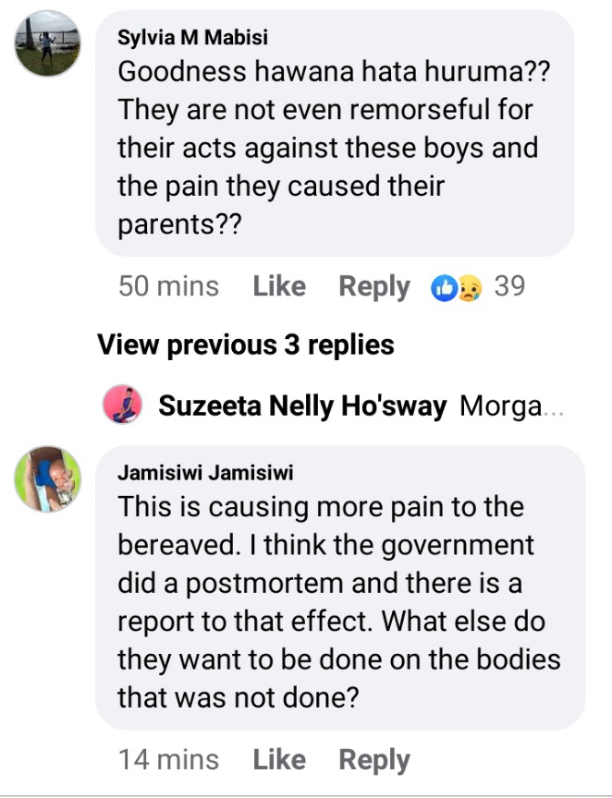Like Jamisiwi Jamisiwi's comment

coord(279,760)
